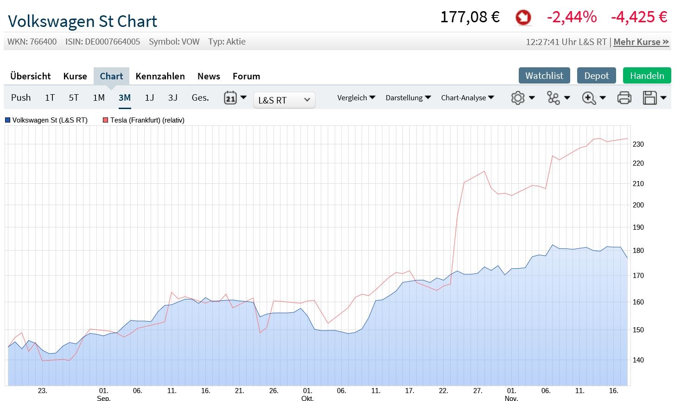Image resolution: width=681 pixels, height=401 pixels.
Task: Expand the Chart-Analyse dropdown
Action: pyautogui.click(x=468, y=97)
